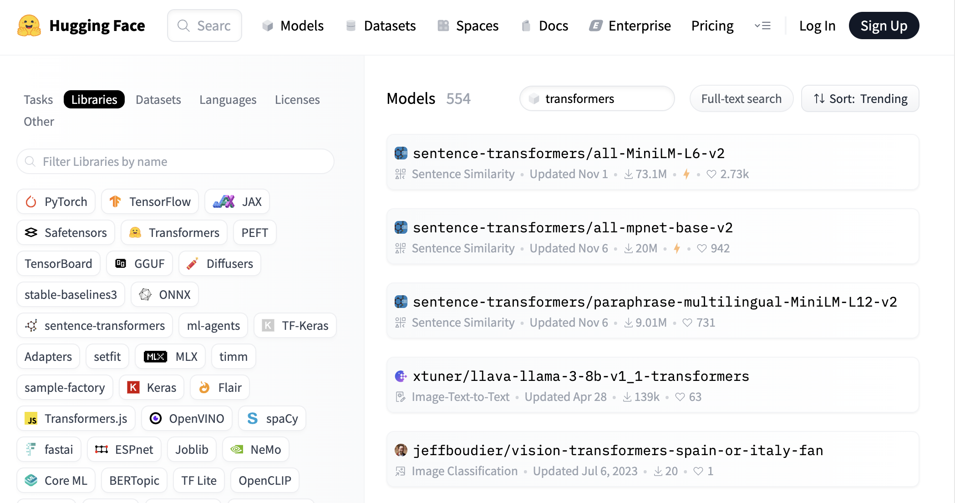Open the Spaces navigation menu
955x503 pixels.
pos(468,26)
